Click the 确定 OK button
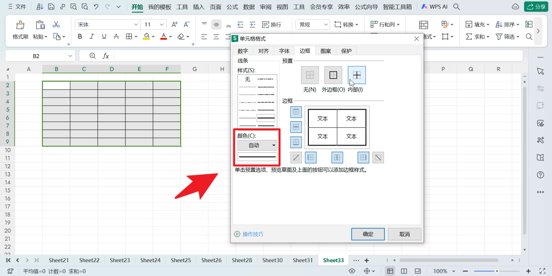The width and height of the screenshot is (552, 276). coord(368,234)
